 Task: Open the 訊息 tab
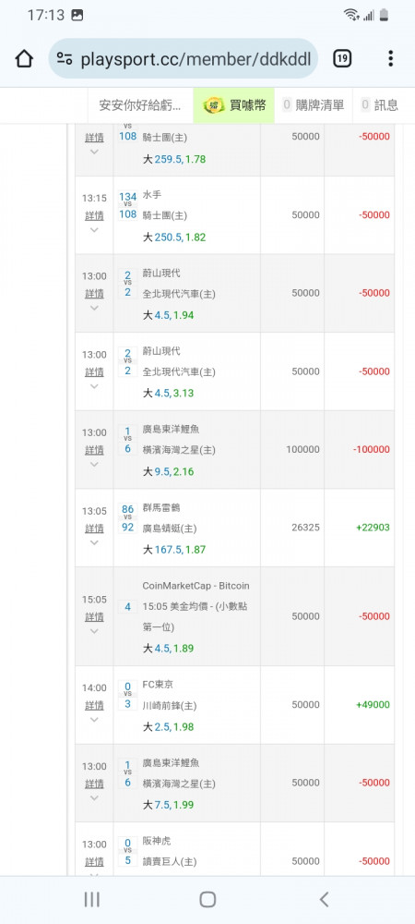coord(380,105)
